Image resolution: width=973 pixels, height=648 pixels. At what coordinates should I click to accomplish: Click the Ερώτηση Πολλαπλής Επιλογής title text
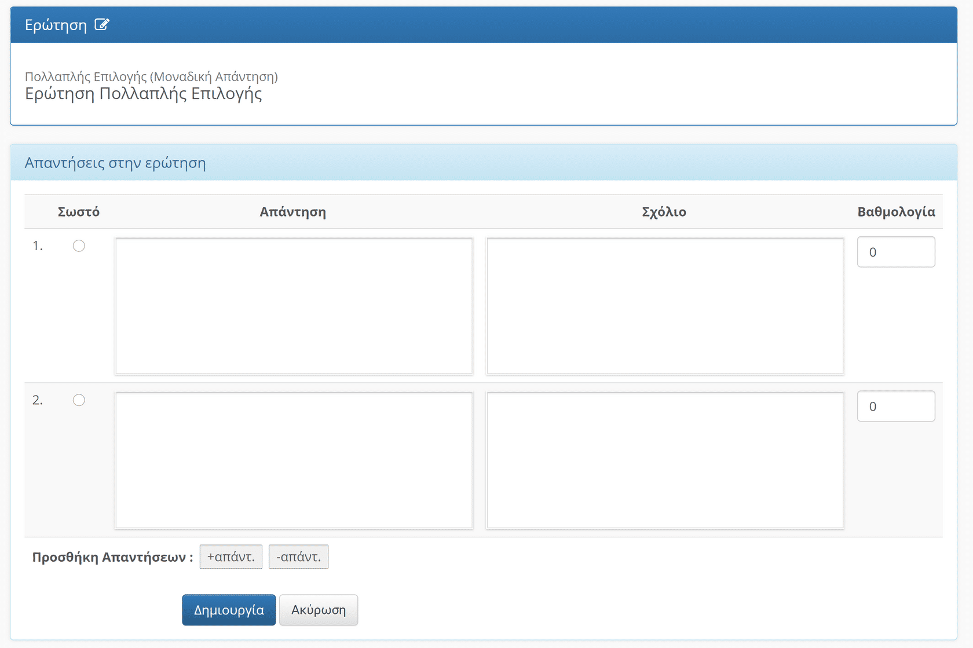pyautogui.click(x=143, y=94)
